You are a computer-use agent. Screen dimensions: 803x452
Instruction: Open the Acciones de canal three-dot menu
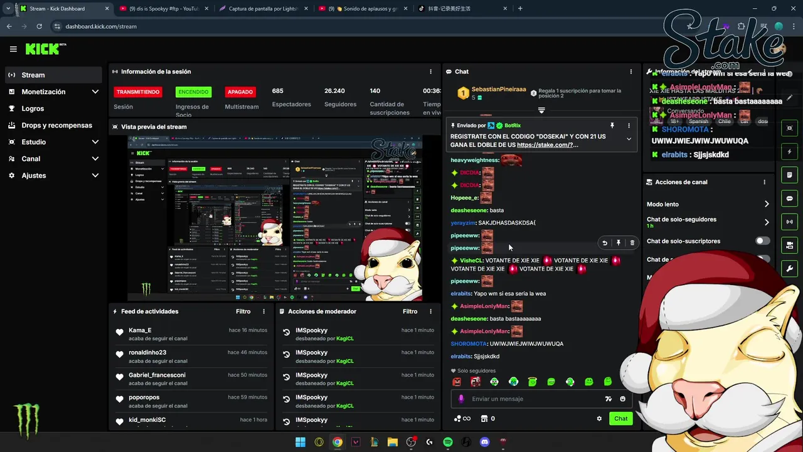point(764,182)
